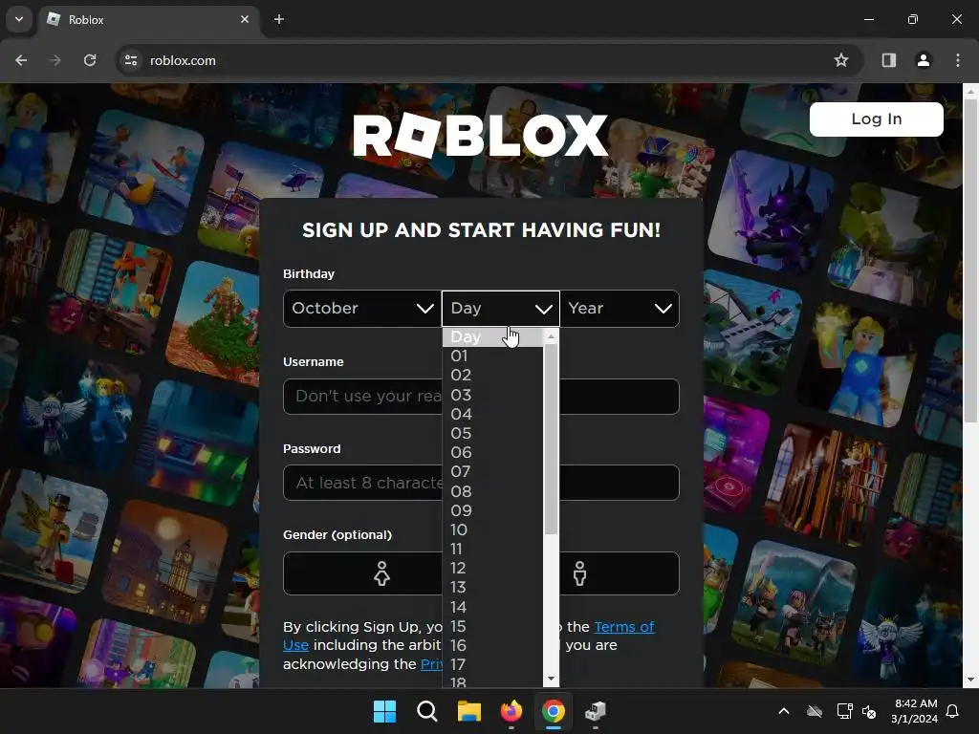
Task: Select the male gender icon
Action: (580, 573)
